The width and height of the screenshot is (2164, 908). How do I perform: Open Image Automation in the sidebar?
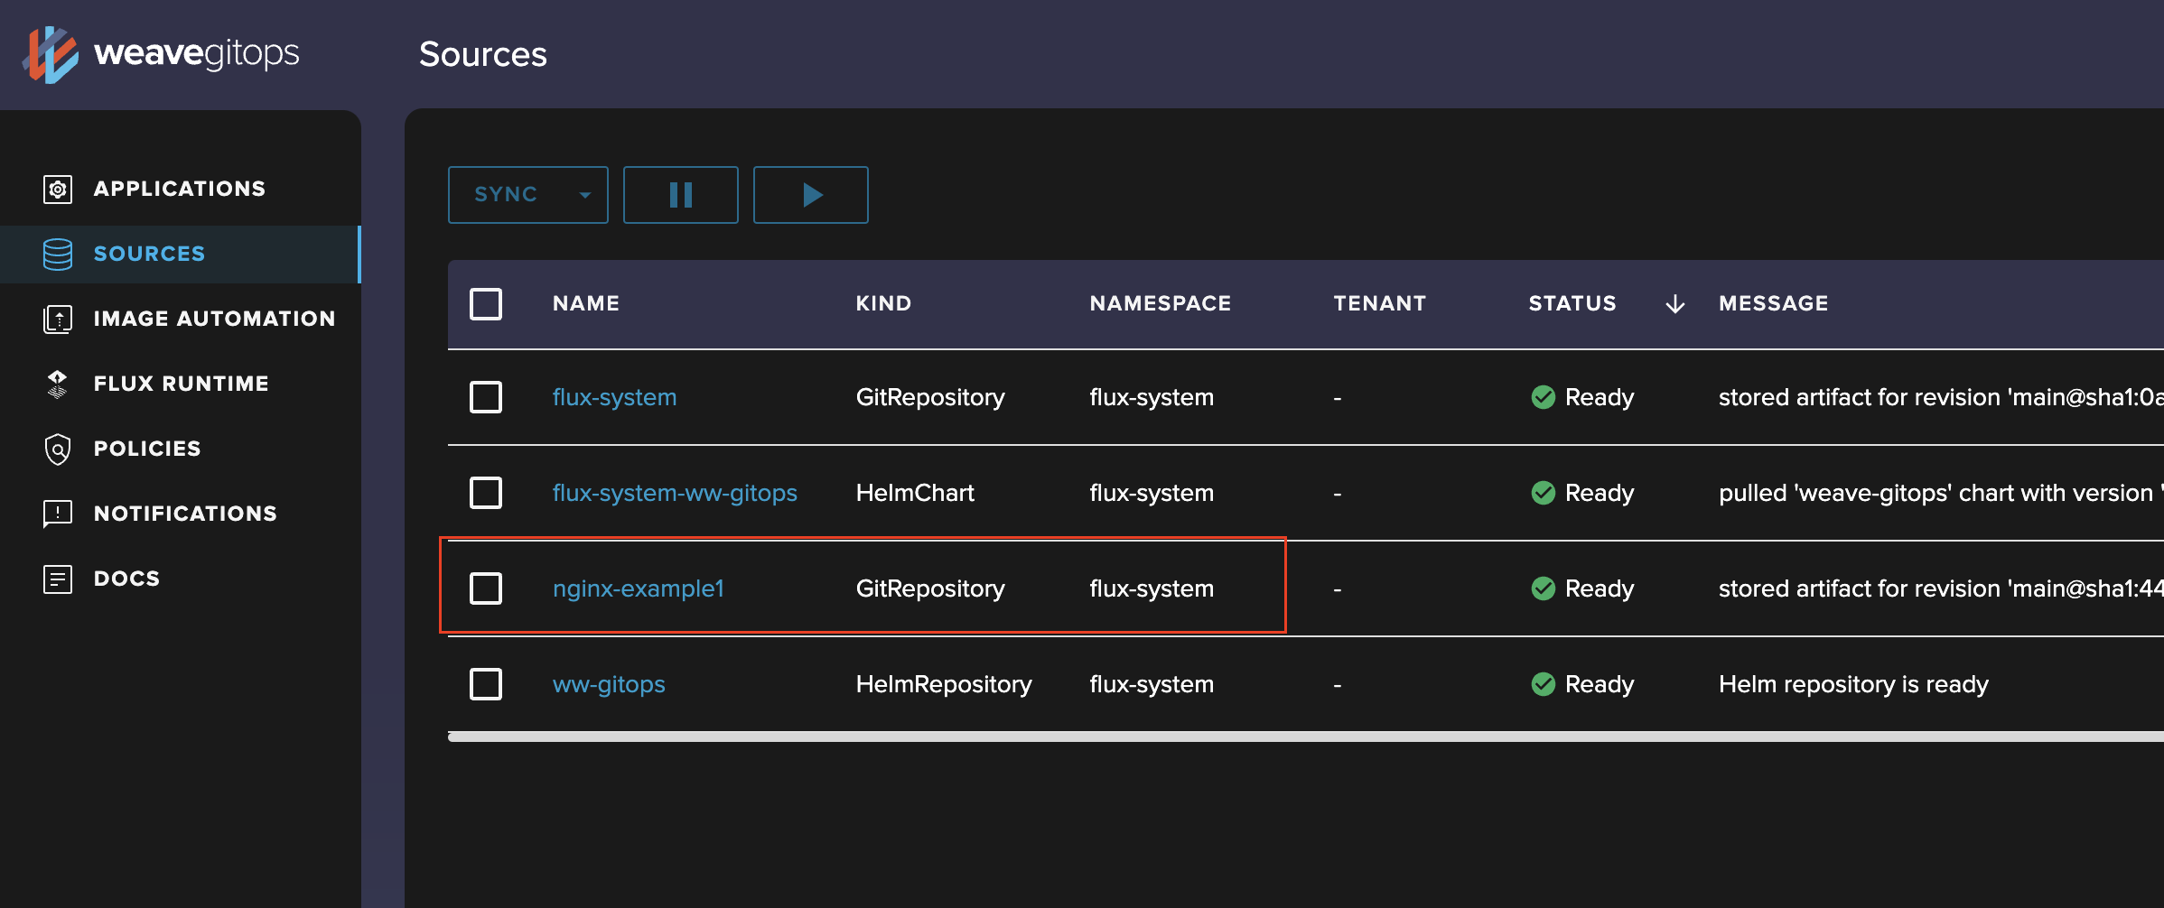(x=181, y=319)
